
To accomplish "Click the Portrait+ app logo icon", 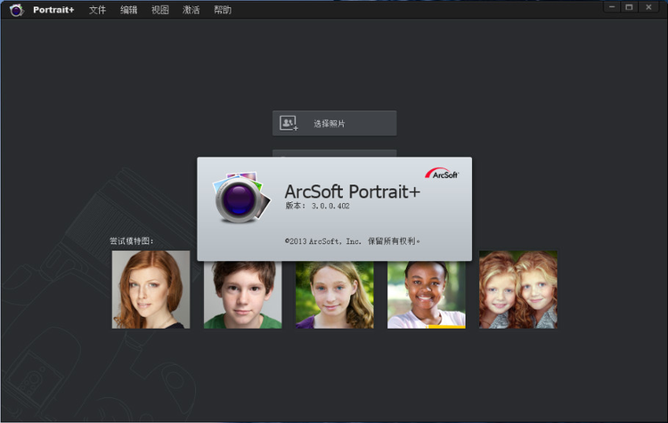I will pyautogui.click(x=17, y=10).
